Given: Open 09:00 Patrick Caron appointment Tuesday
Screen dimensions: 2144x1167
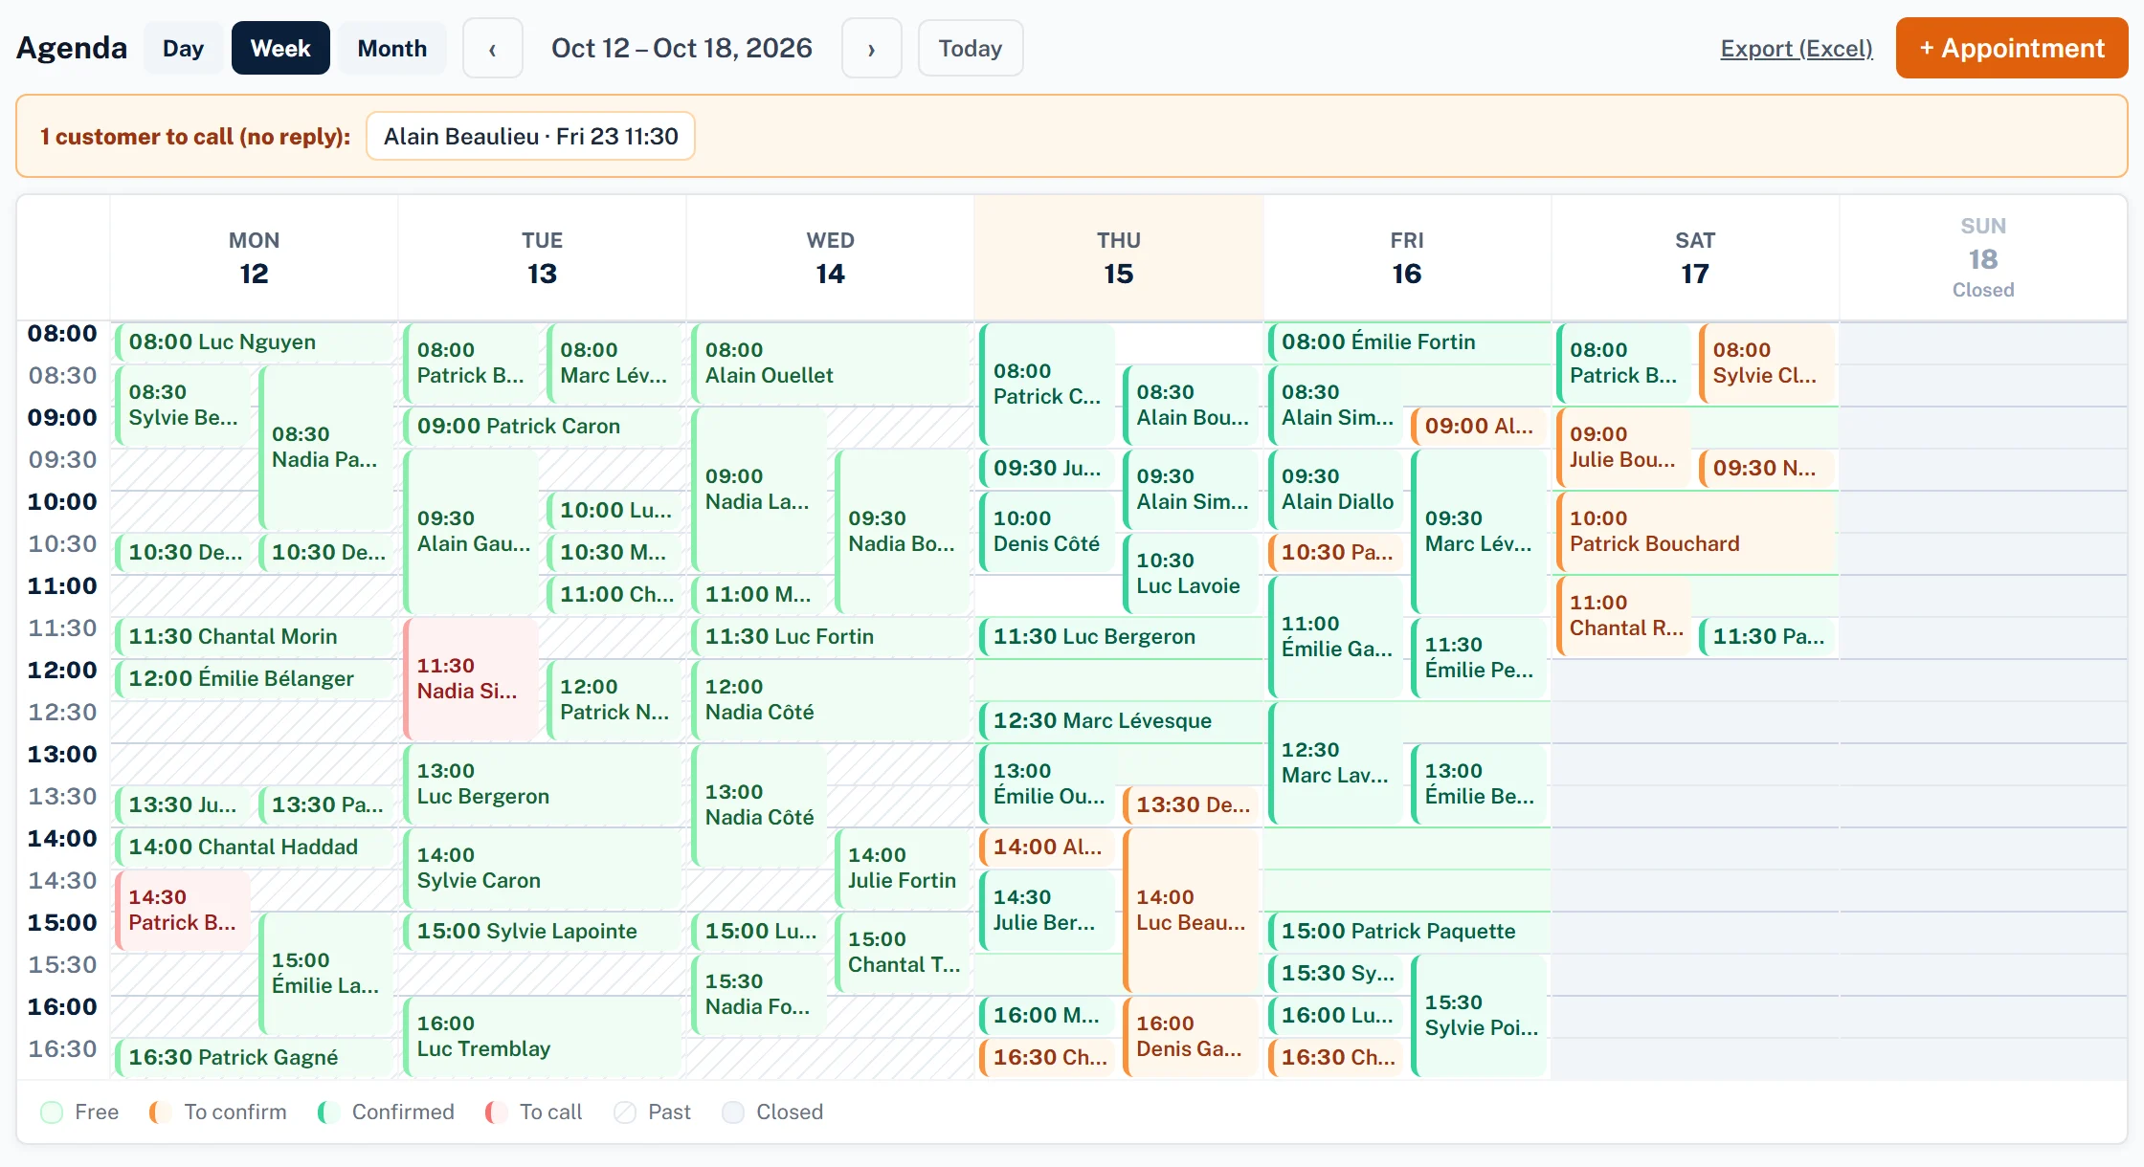Looking at the screenshot, I should click(542, 427).
